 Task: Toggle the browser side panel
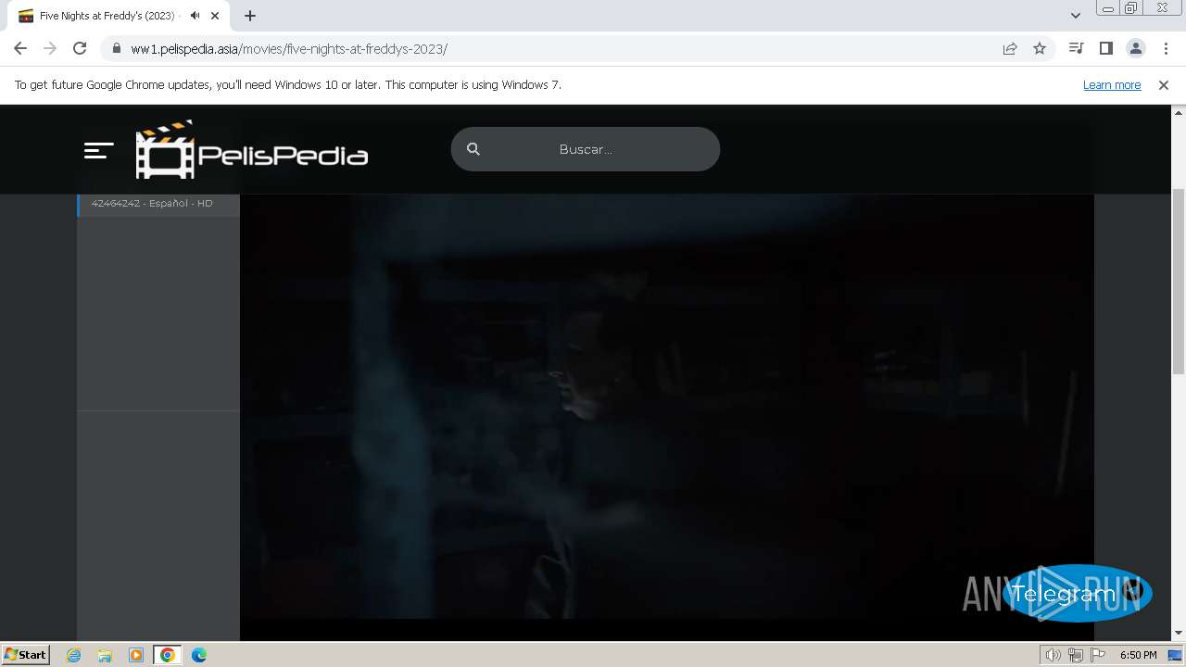1105,48
